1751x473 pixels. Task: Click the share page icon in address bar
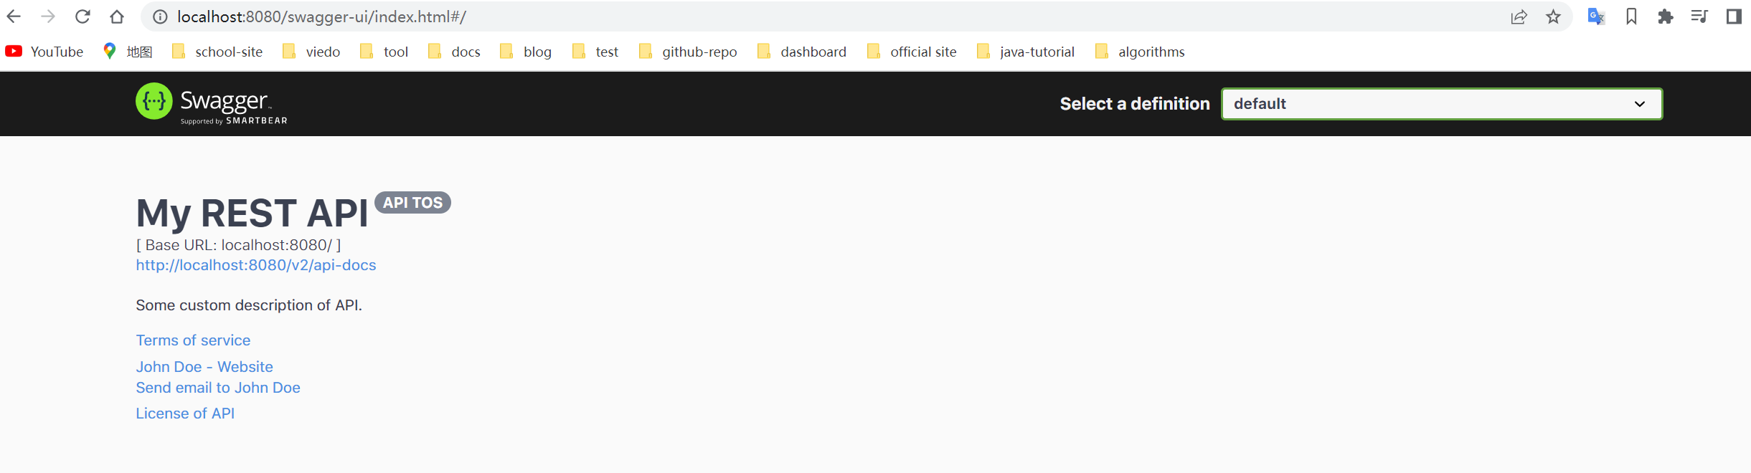pyautogui.click(x=1519, y=16)
